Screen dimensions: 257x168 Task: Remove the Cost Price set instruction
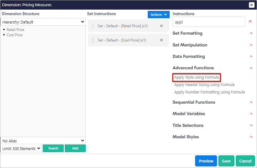click(161, 40)
